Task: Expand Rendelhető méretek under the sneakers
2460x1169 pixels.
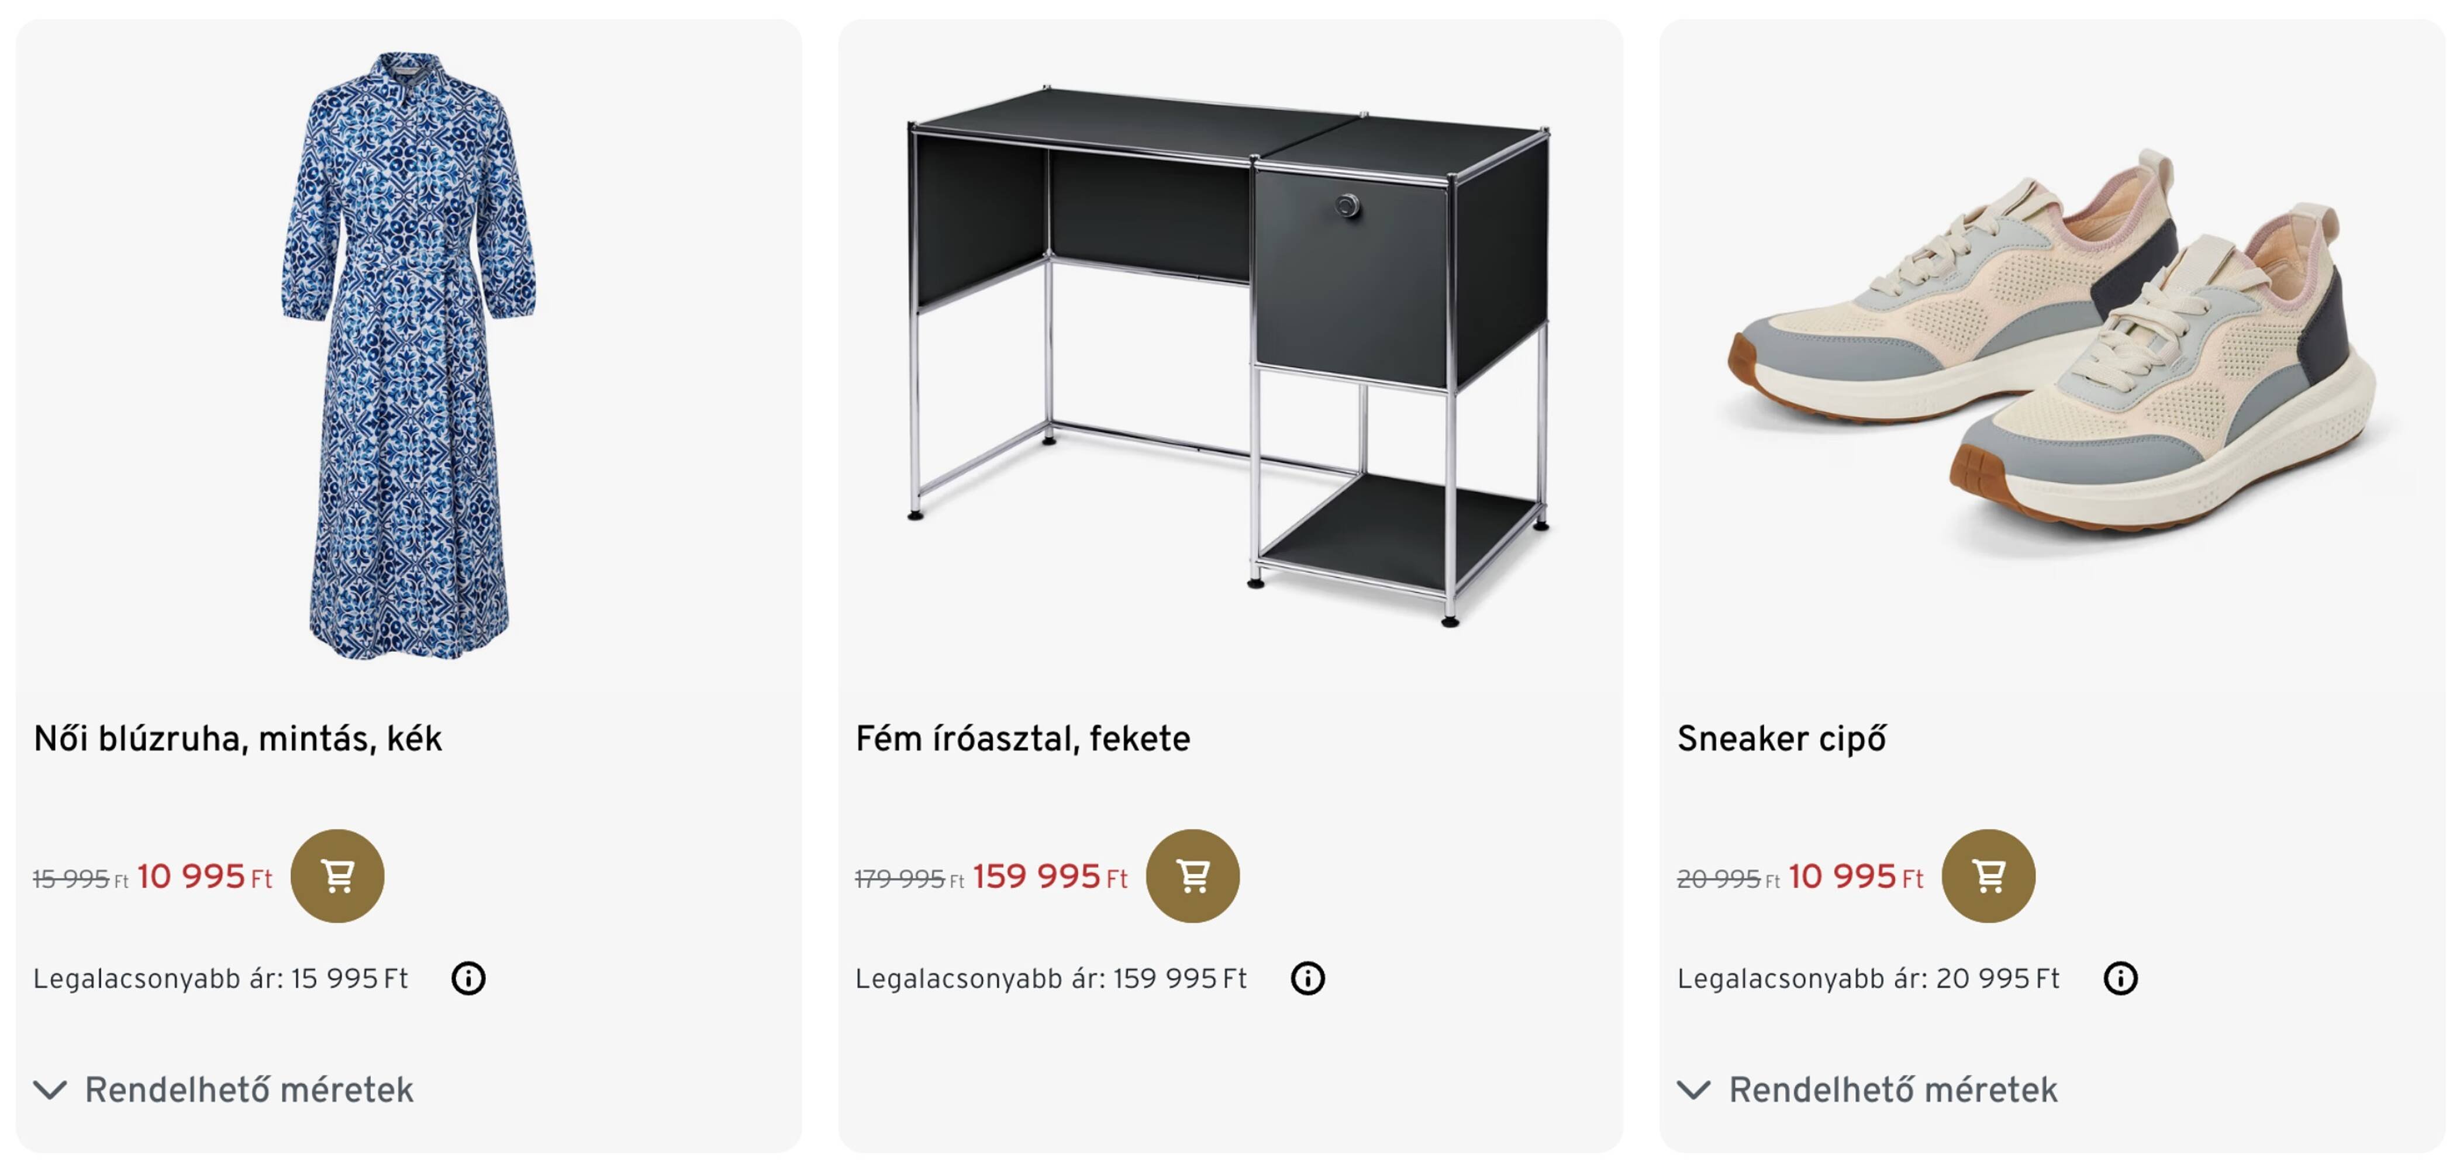Action: coord(1869,1089)
